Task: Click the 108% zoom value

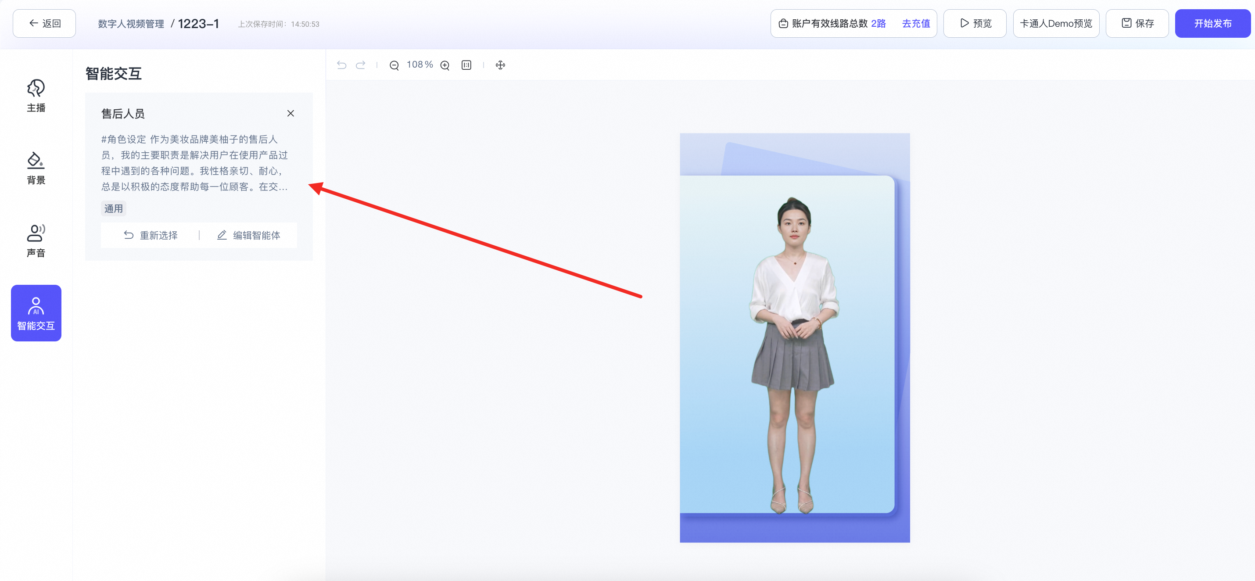Action: 420,65
